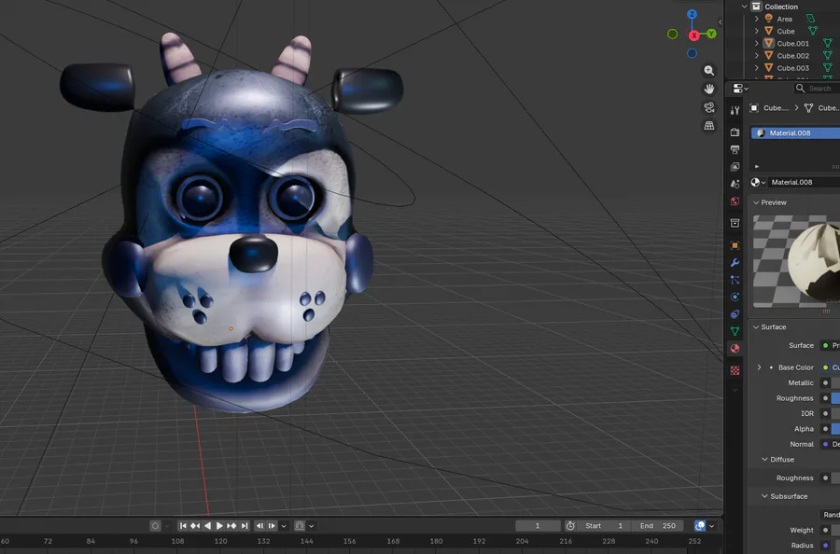Screen dimensions: 840x554
Task: Expand the Cube.002 tree item
Action: [x=756, y=56]
